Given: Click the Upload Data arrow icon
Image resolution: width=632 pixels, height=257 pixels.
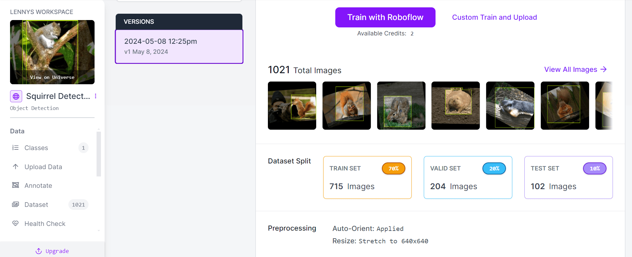Looking at the screenshot, I should coord(15,166).
